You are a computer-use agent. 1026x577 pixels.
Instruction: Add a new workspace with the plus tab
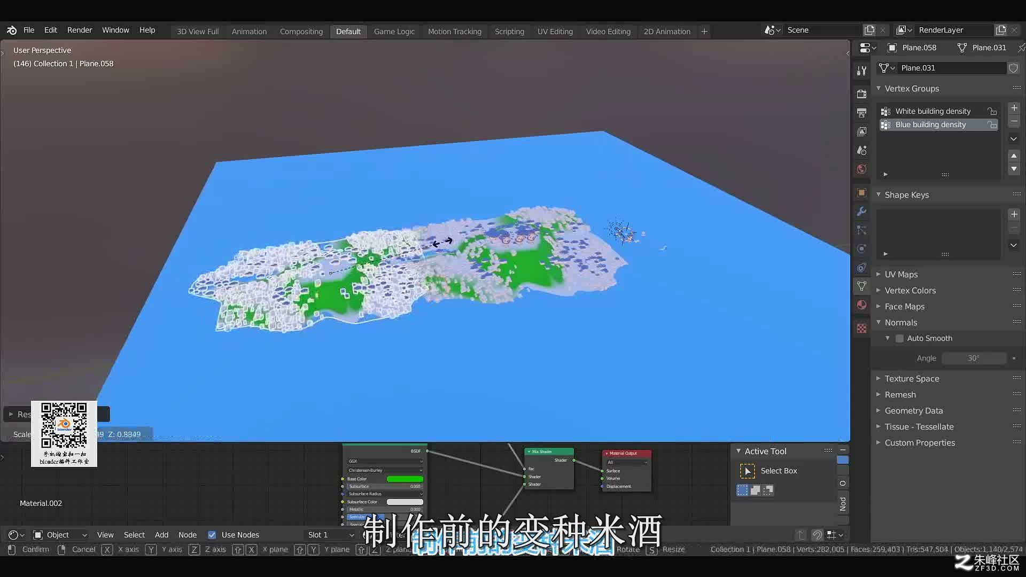point(704,32)
